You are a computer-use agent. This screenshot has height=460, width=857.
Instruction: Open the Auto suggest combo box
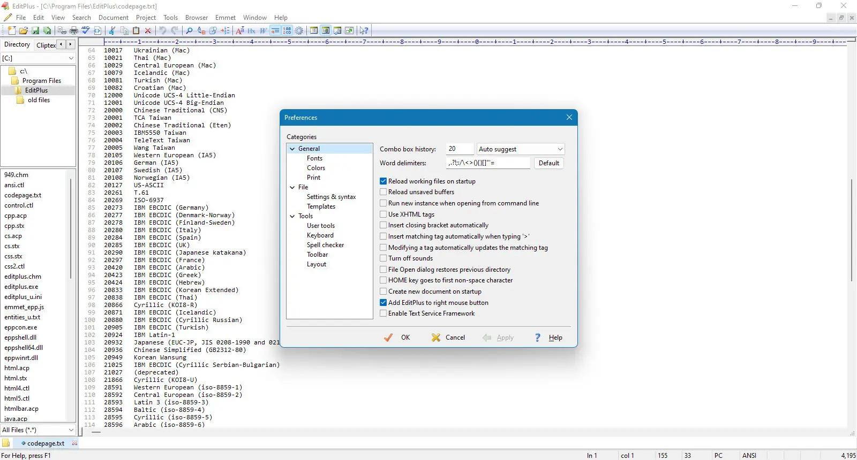click(521, 149)
